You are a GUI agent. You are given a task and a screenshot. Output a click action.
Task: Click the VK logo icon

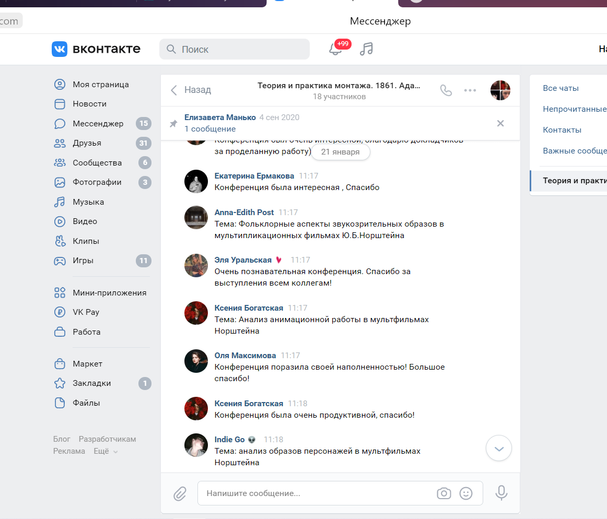click(x=60, y=49)
